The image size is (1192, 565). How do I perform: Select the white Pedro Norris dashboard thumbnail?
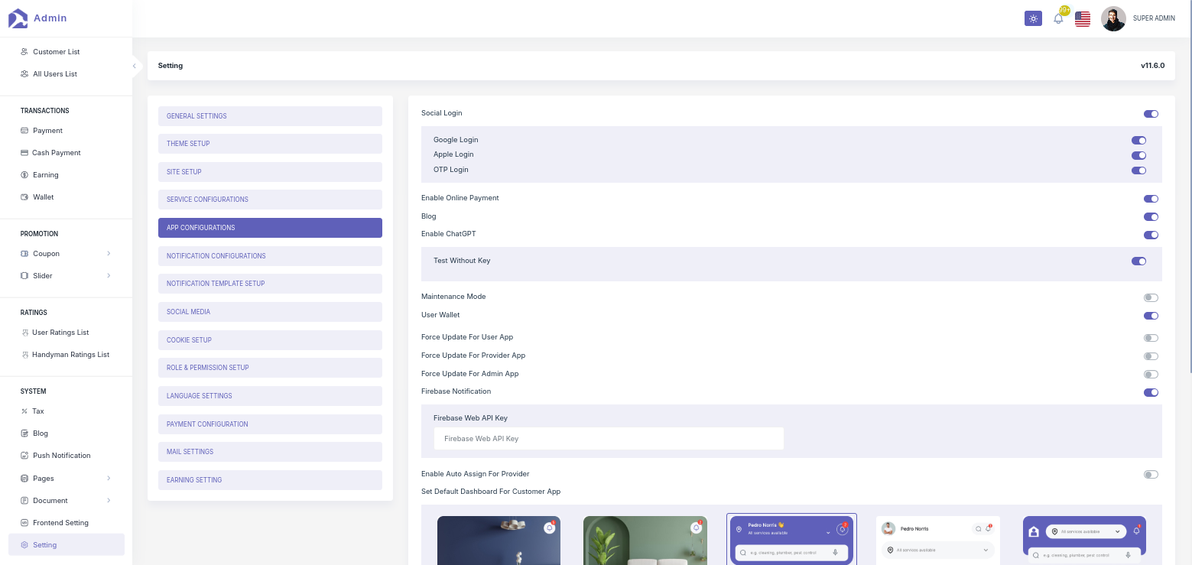pos(937,541)
